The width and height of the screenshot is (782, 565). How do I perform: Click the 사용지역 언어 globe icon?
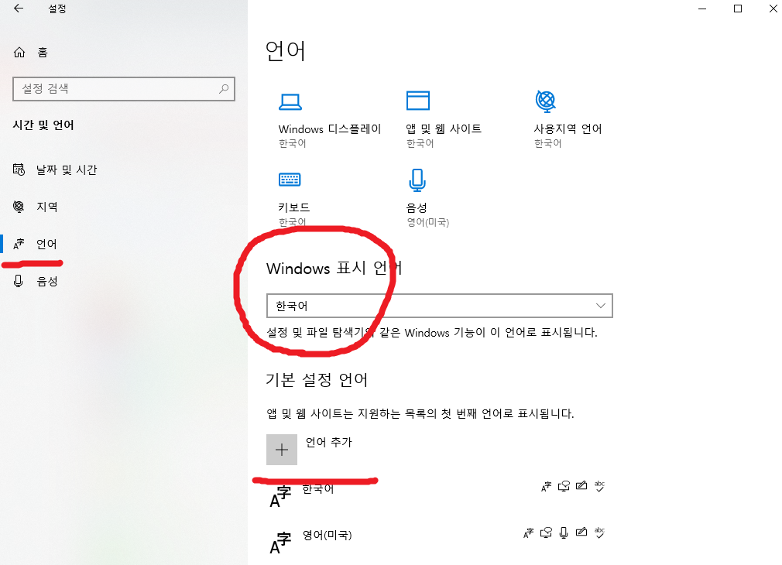tap(546, 101)
